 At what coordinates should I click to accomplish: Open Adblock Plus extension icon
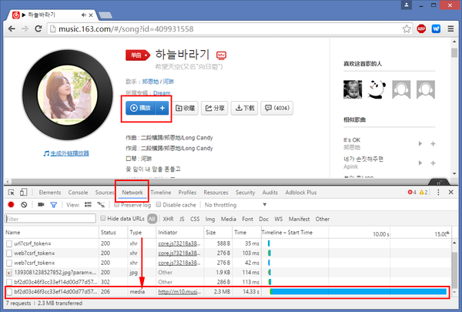(x=421, y=29)
